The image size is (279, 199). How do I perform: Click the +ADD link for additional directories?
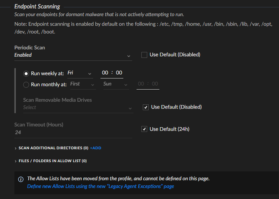[96, 148]
